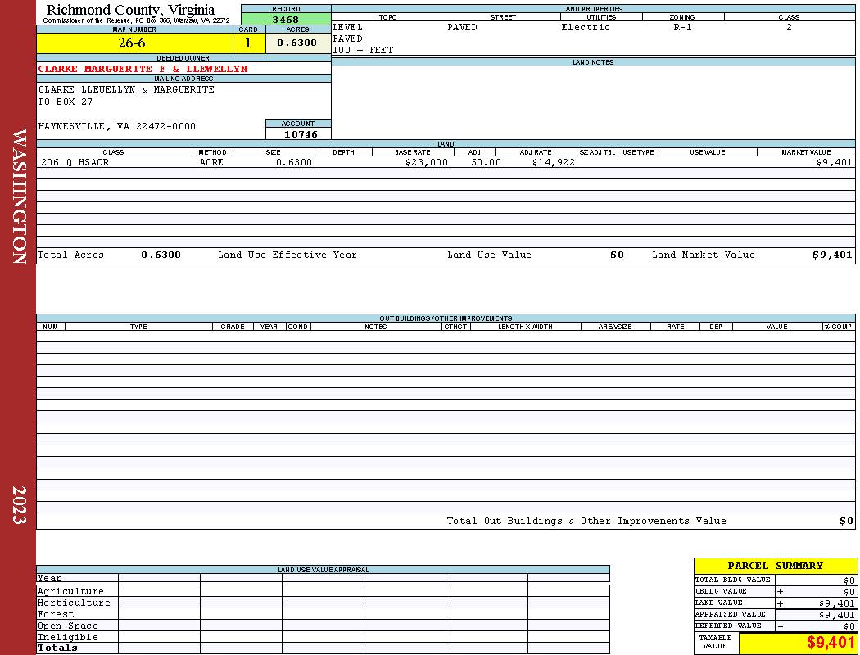
Task: Click the DEFERRED VALUE row
Action: [x=775, y=626]
